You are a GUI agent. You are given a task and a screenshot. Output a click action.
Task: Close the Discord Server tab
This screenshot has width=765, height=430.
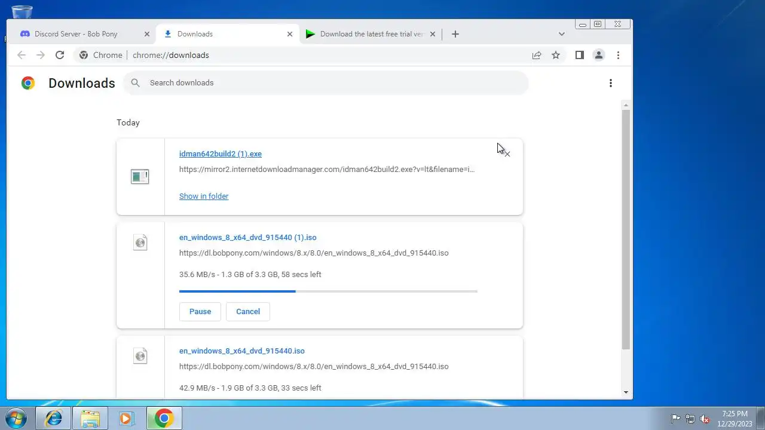pyautogui.click(x=147, y=34)
